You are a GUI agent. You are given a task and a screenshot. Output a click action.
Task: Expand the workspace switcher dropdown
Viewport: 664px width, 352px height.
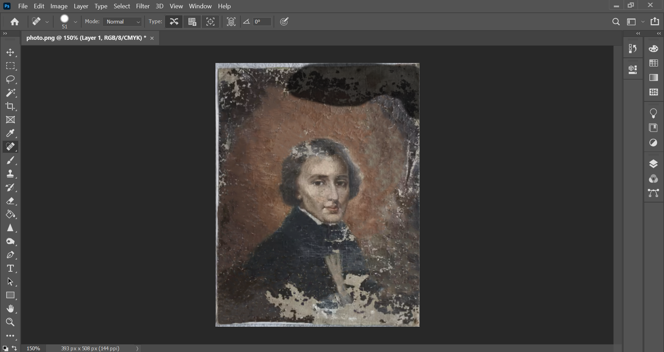643,22
